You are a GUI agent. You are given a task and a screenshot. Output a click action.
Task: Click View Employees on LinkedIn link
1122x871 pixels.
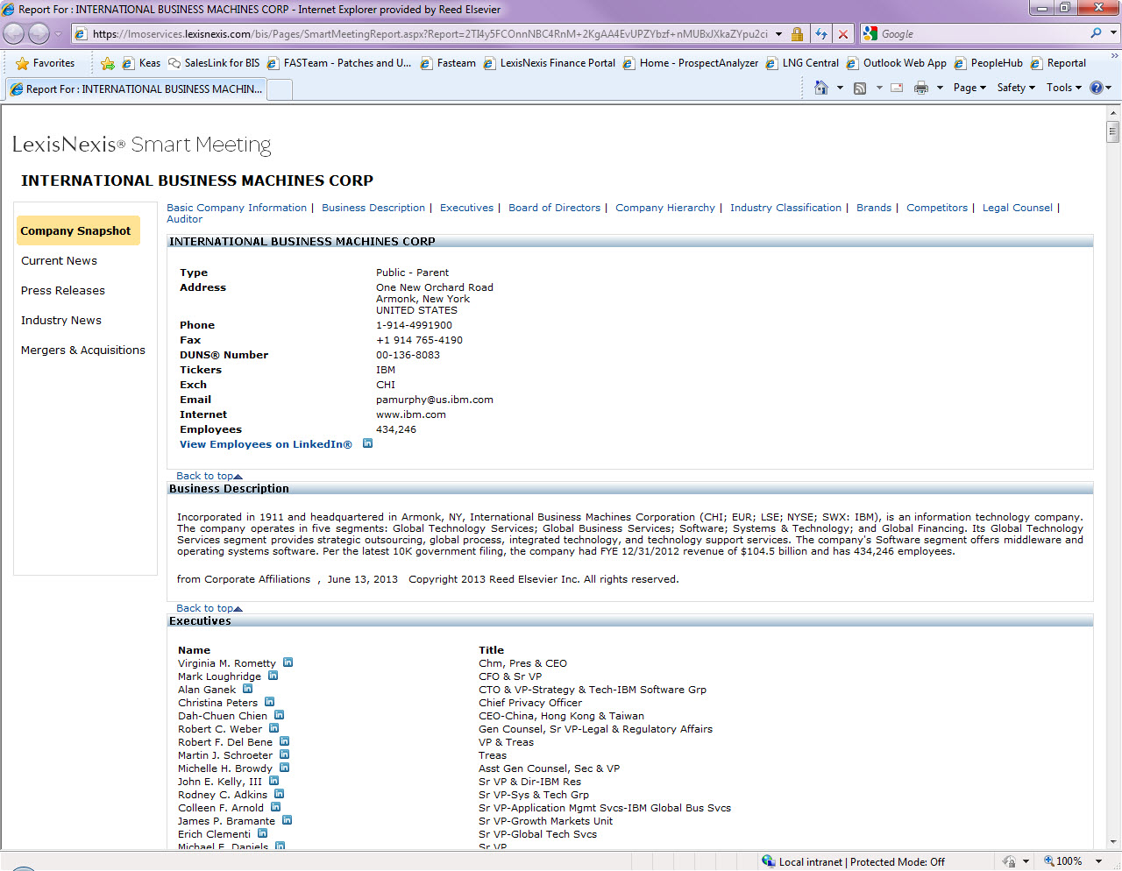pyautogui.click(x=266, y=444)
